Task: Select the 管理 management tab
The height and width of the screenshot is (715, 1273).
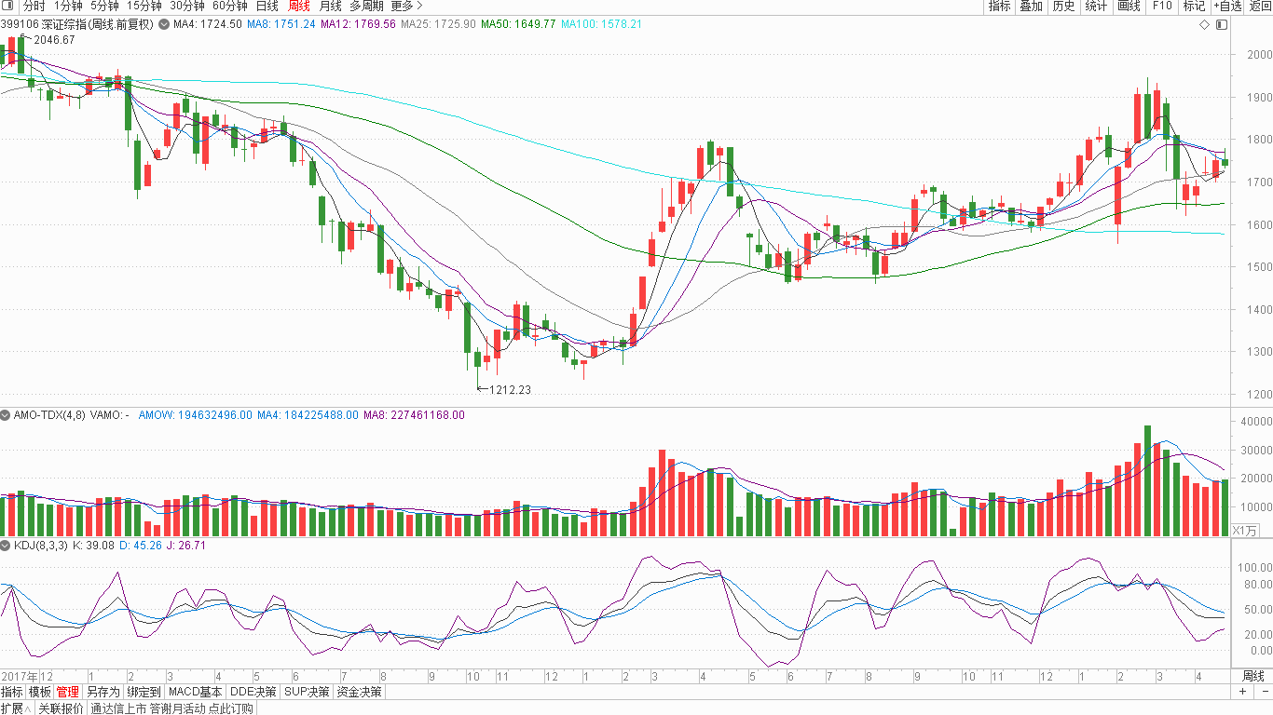Action: (x=68, y=692)
